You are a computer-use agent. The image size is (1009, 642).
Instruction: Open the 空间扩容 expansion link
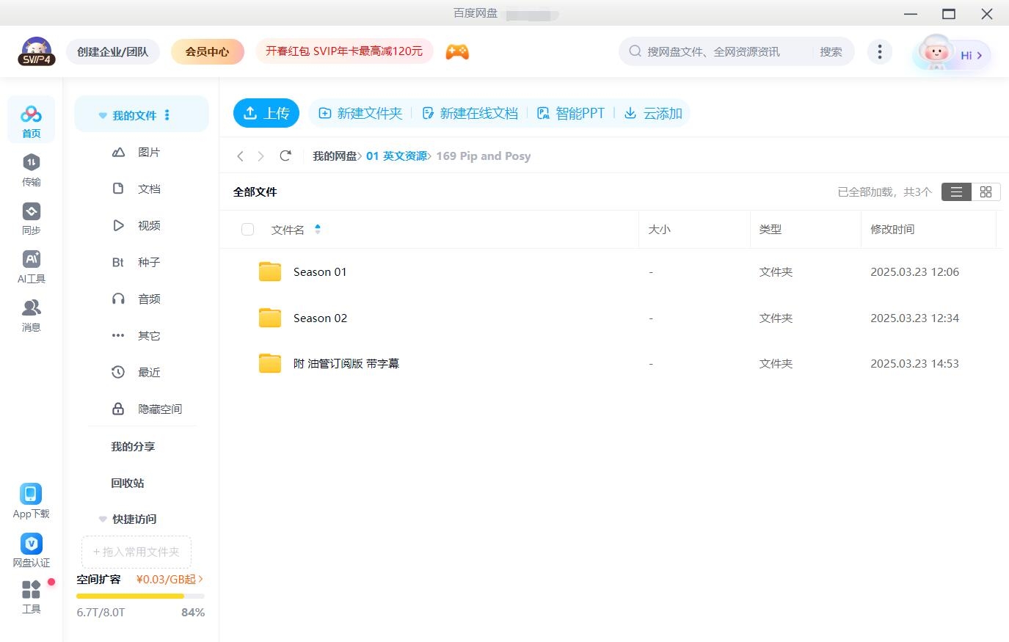98,579
